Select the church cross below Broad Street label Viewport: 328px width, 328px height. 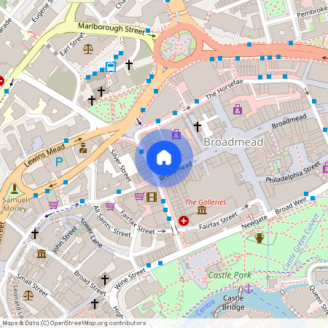click(95, 304)
